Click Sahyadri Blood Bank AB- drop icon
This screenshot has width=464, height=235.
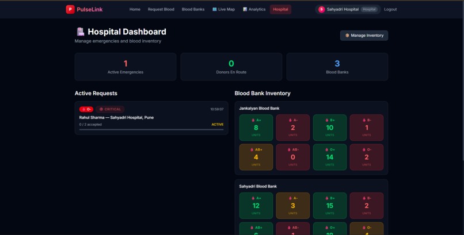point(289,228)
